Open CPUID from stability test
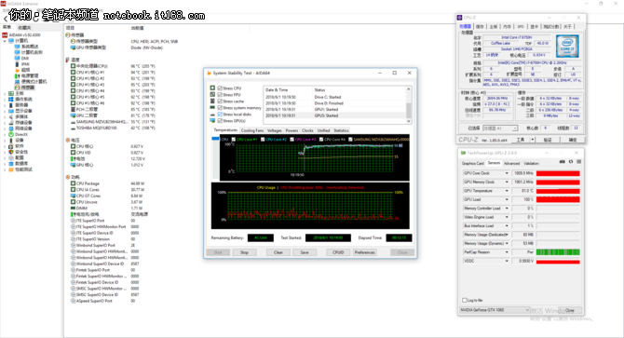The image size is (624, 338). (338, 252)
